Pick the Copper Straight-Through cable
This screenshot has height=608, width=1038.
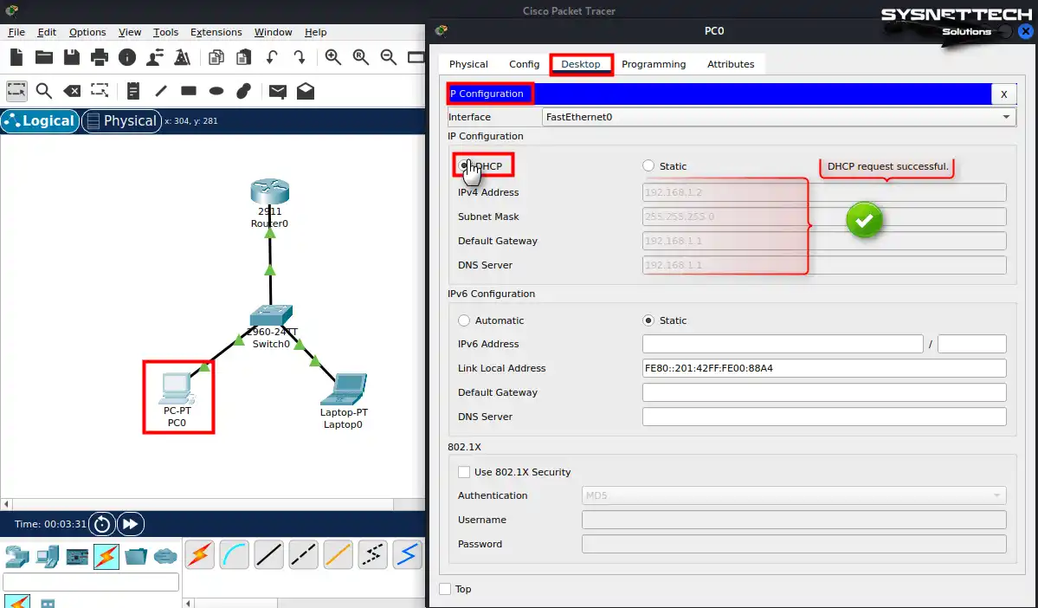point(268,555)
